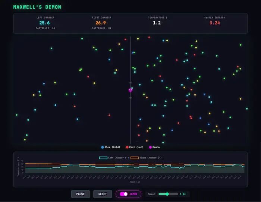Viewport: 261px width, 202px height.
Task: Click the RIGHT CHAMBER stat label
Action: (x=101, y=18)
